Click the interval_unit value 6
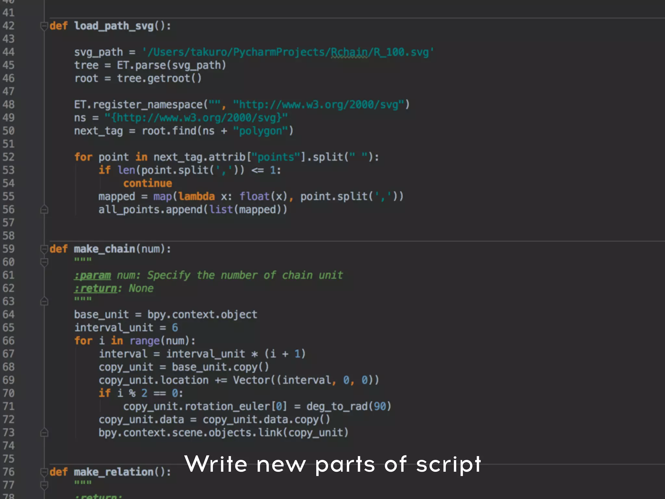 (175, 327)
